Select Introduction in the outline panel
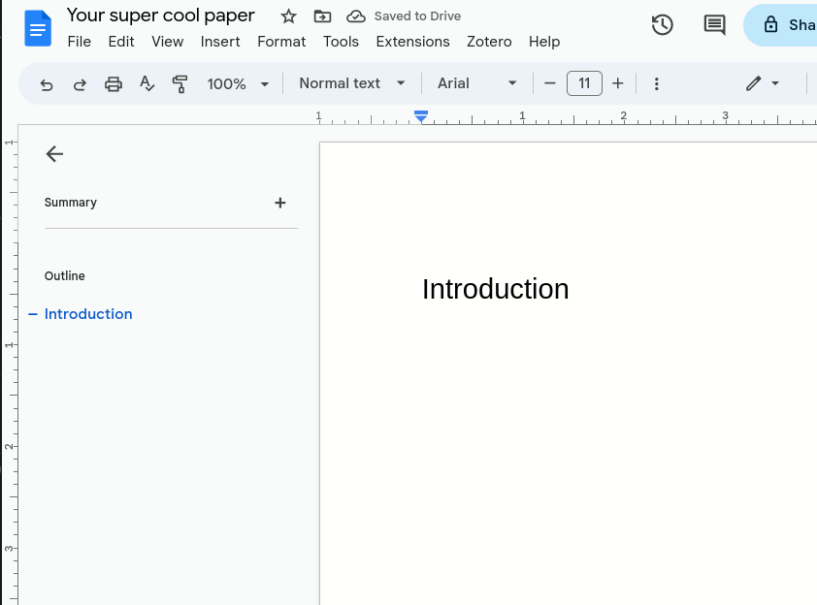817x605 pixels. click(88, 313)
